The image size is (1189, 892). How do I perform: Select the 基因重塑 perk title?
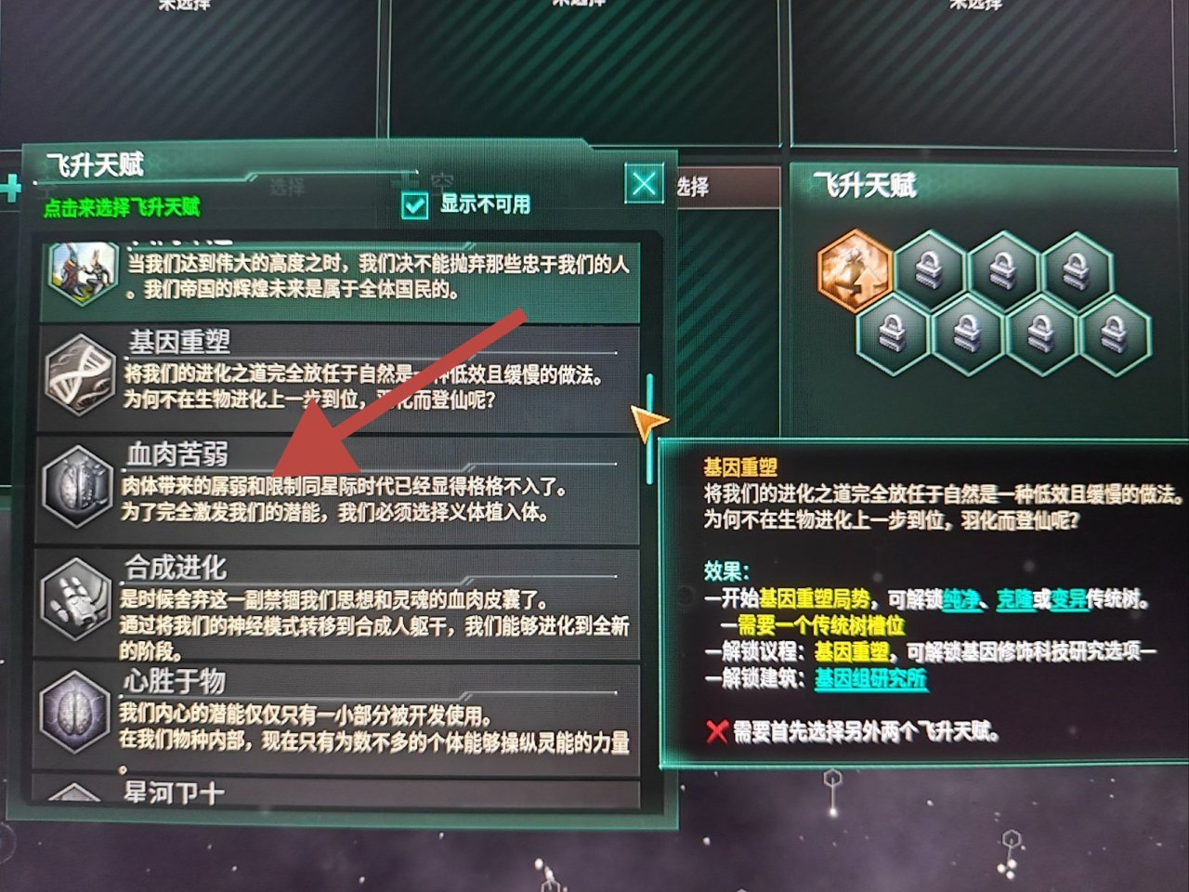coord(179,342)
